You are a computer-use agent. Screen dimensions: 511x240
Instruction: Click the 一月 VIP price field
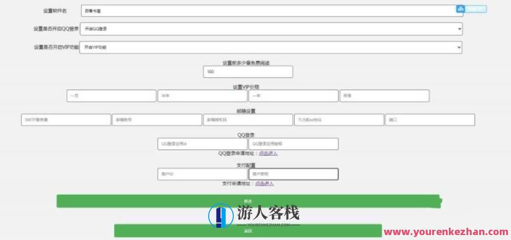coord(111,96)
